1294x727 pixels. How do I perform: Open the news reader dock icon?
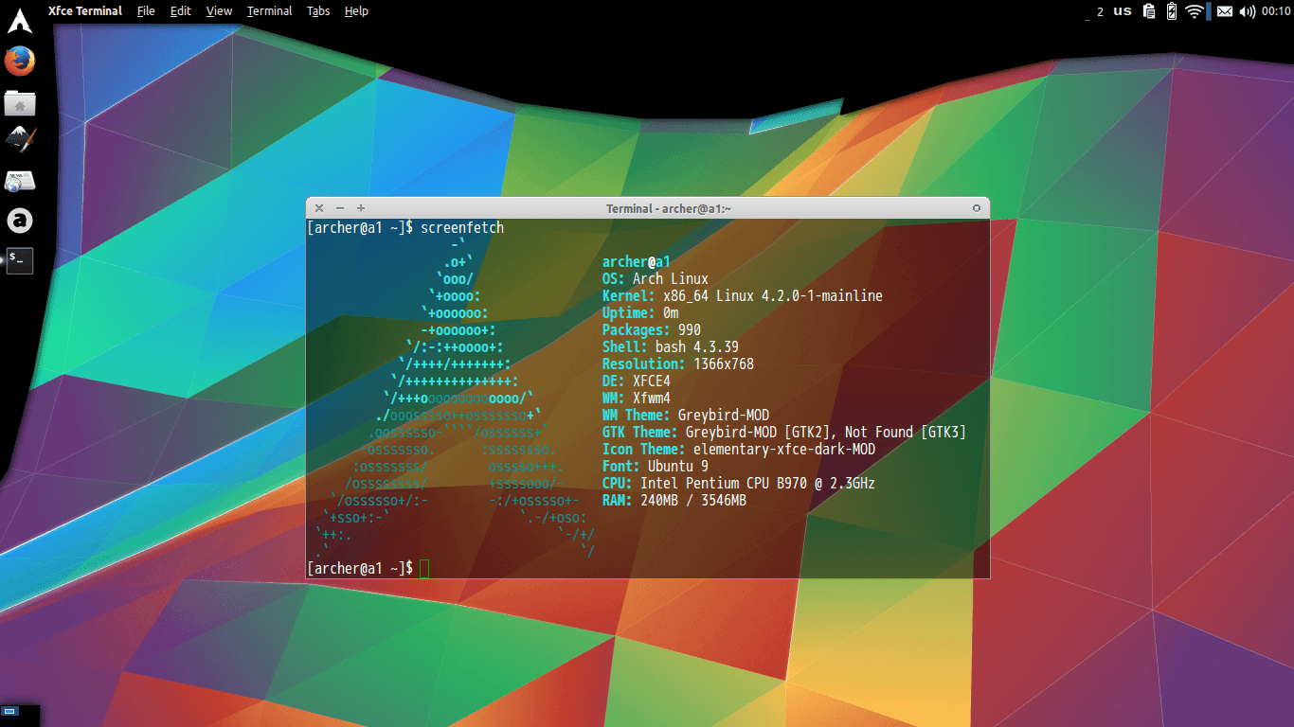click(x=20, y=180)
